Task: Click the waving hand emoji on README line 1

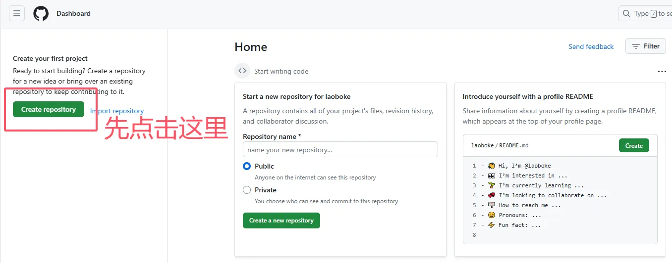Action: (492, 166)
